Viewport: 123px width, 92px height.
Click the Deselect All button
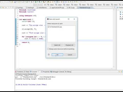[69, 45]
